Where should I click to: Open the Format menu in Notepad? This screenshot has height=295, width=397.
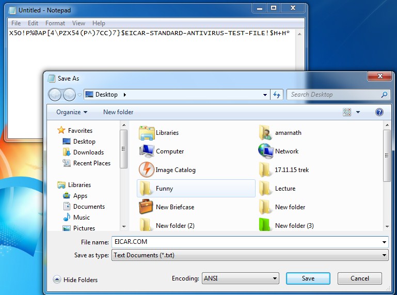[55, 23]
